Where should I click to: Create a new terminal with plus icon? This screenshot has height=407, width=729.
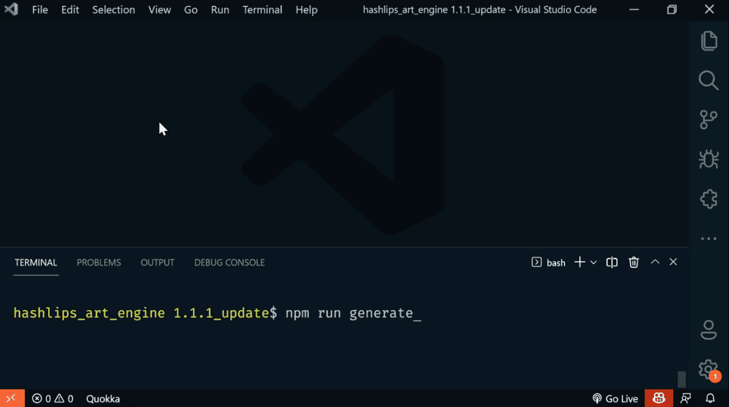coord(579,262)
